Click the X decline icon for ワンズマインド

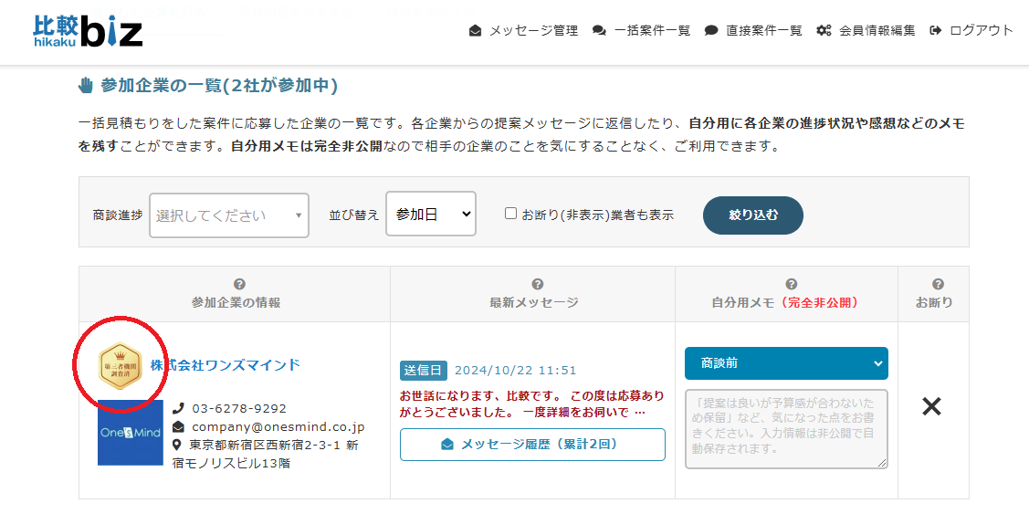(x=930, y=407)
